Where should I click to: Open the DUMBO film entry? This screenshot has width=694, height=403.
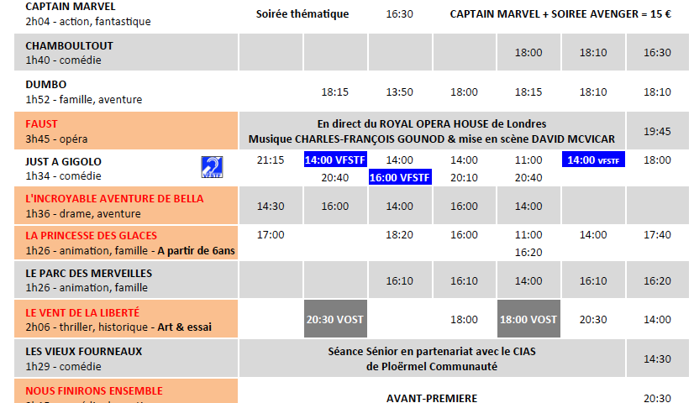[x=46, y=84]
